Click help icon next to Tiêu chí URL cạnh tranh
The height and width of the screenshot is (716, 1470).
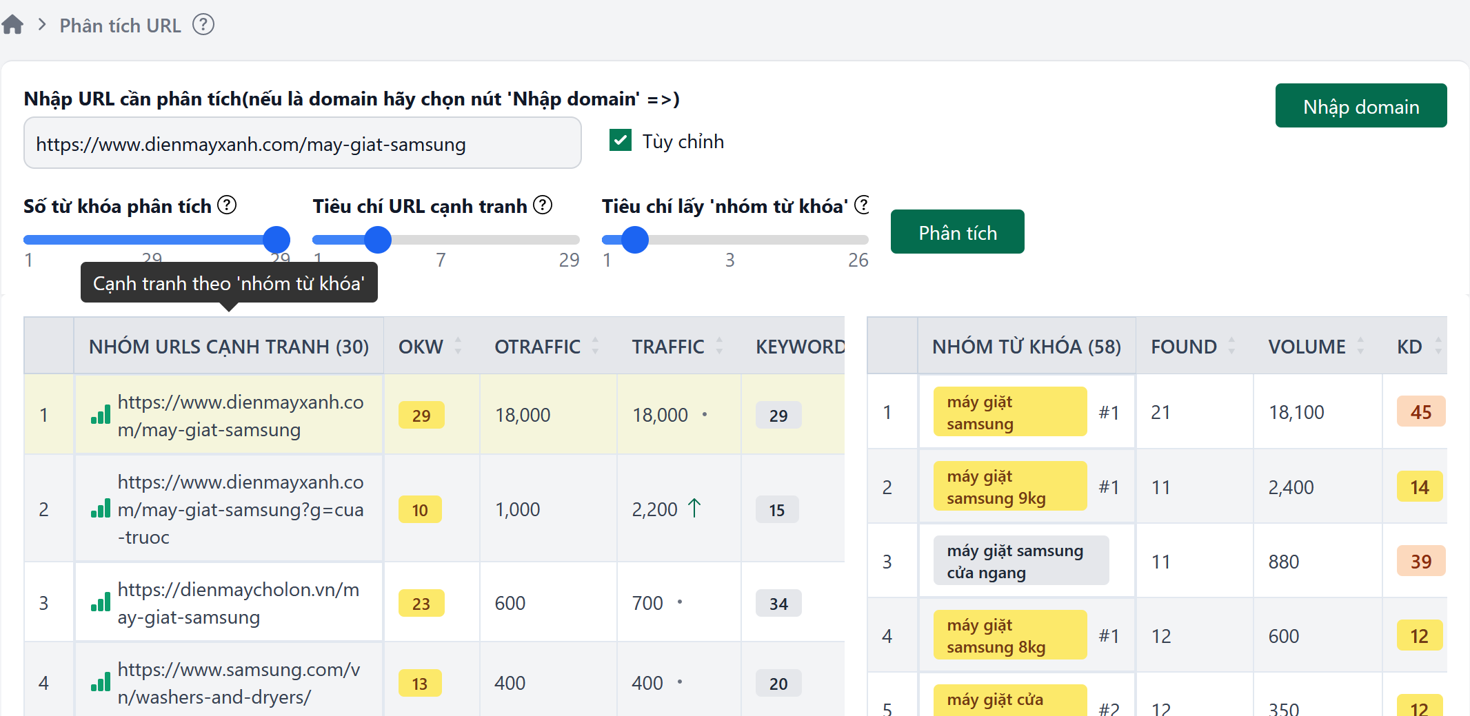tap(543, 205)
